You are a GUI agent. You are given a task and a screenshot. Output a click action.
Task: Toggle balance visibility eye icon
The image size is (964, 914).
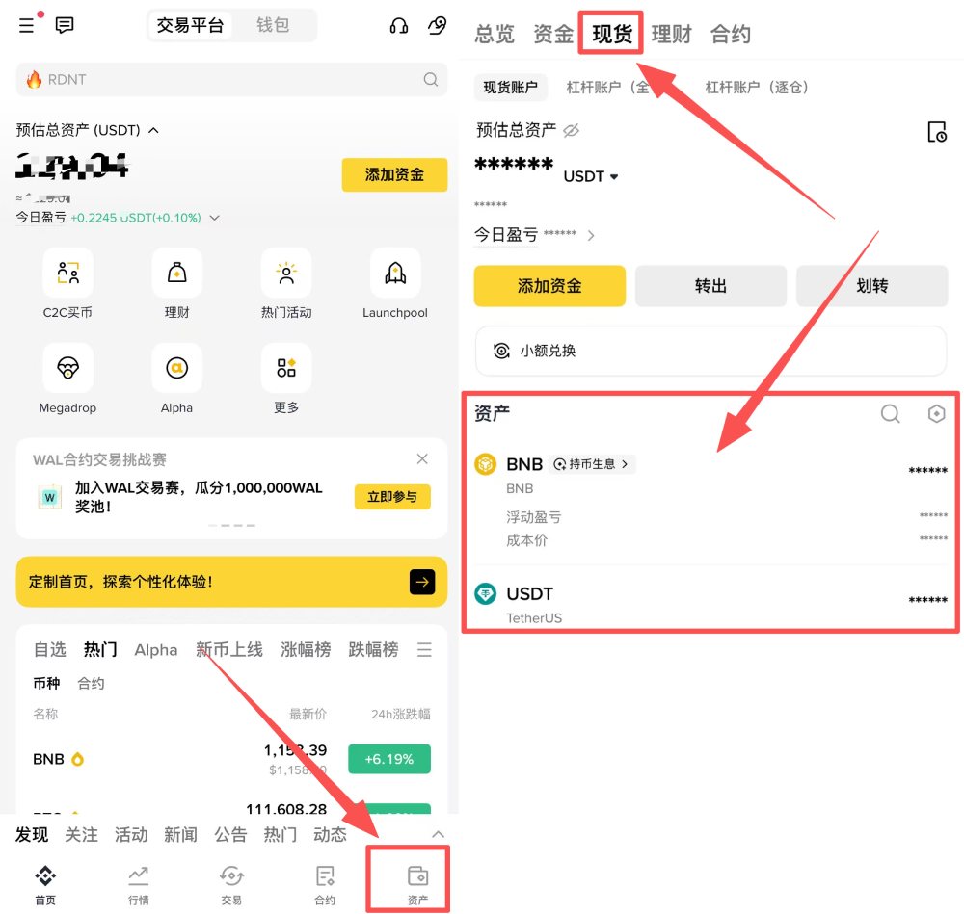pos(571,130)
